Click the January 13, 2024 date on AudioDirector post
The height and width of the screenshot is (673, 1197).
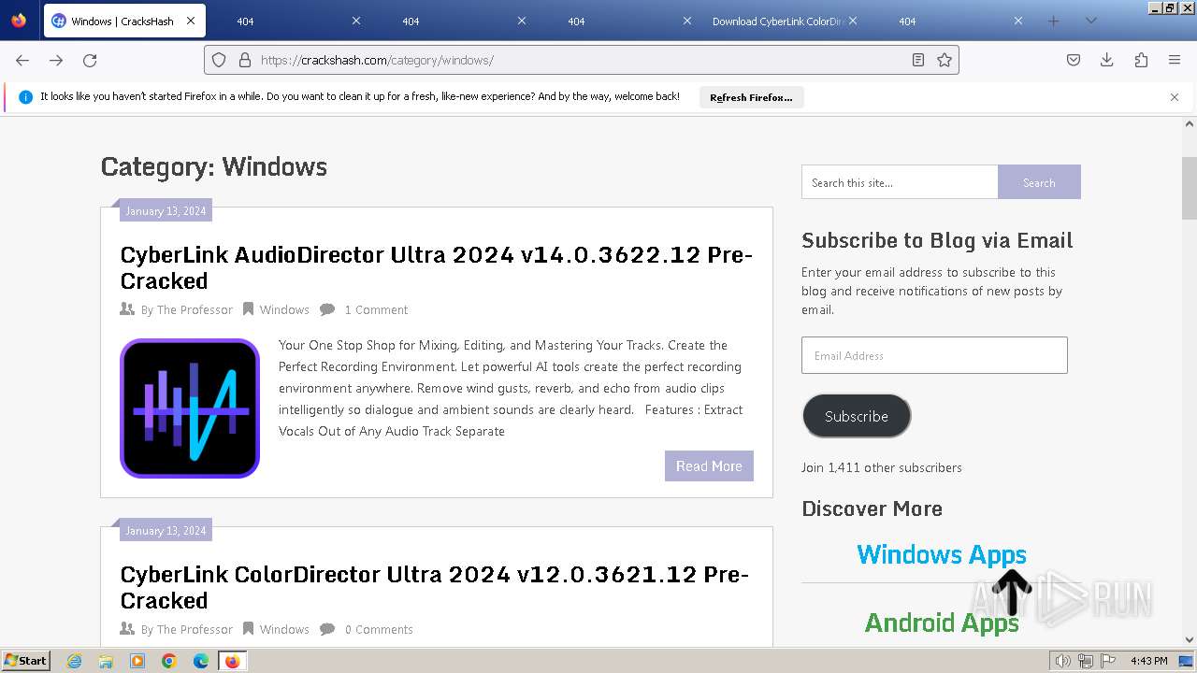coord(166,210)
